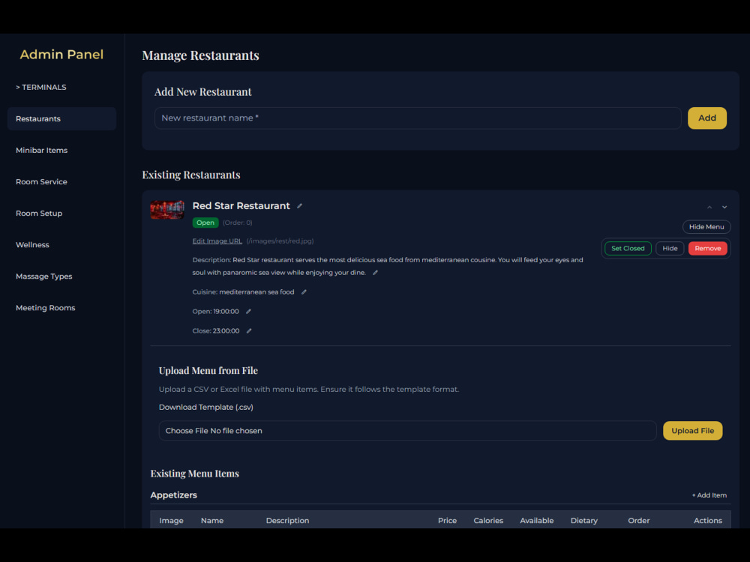This screenshot has height=562, width=750.
Task: Click the Name column header
Action: coord(212,521)
